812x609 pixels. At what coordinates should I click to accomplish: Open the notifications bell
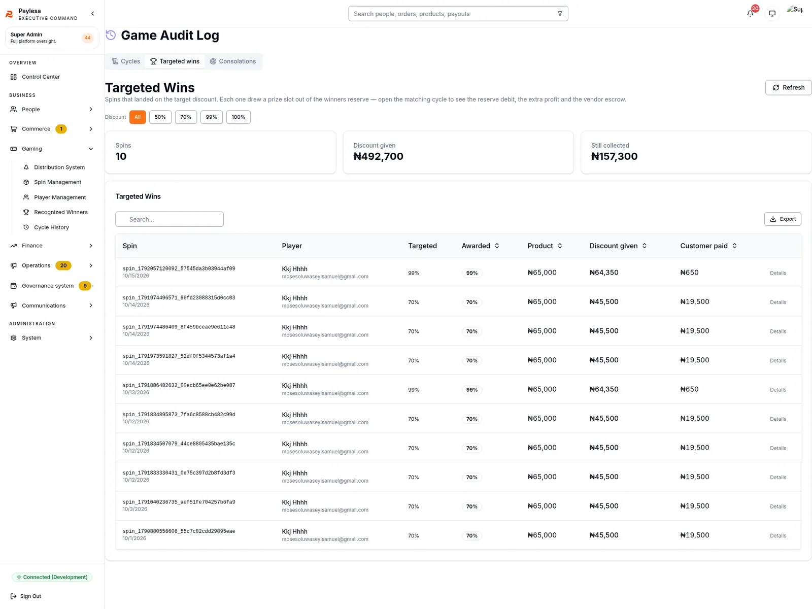click(750, 14)
